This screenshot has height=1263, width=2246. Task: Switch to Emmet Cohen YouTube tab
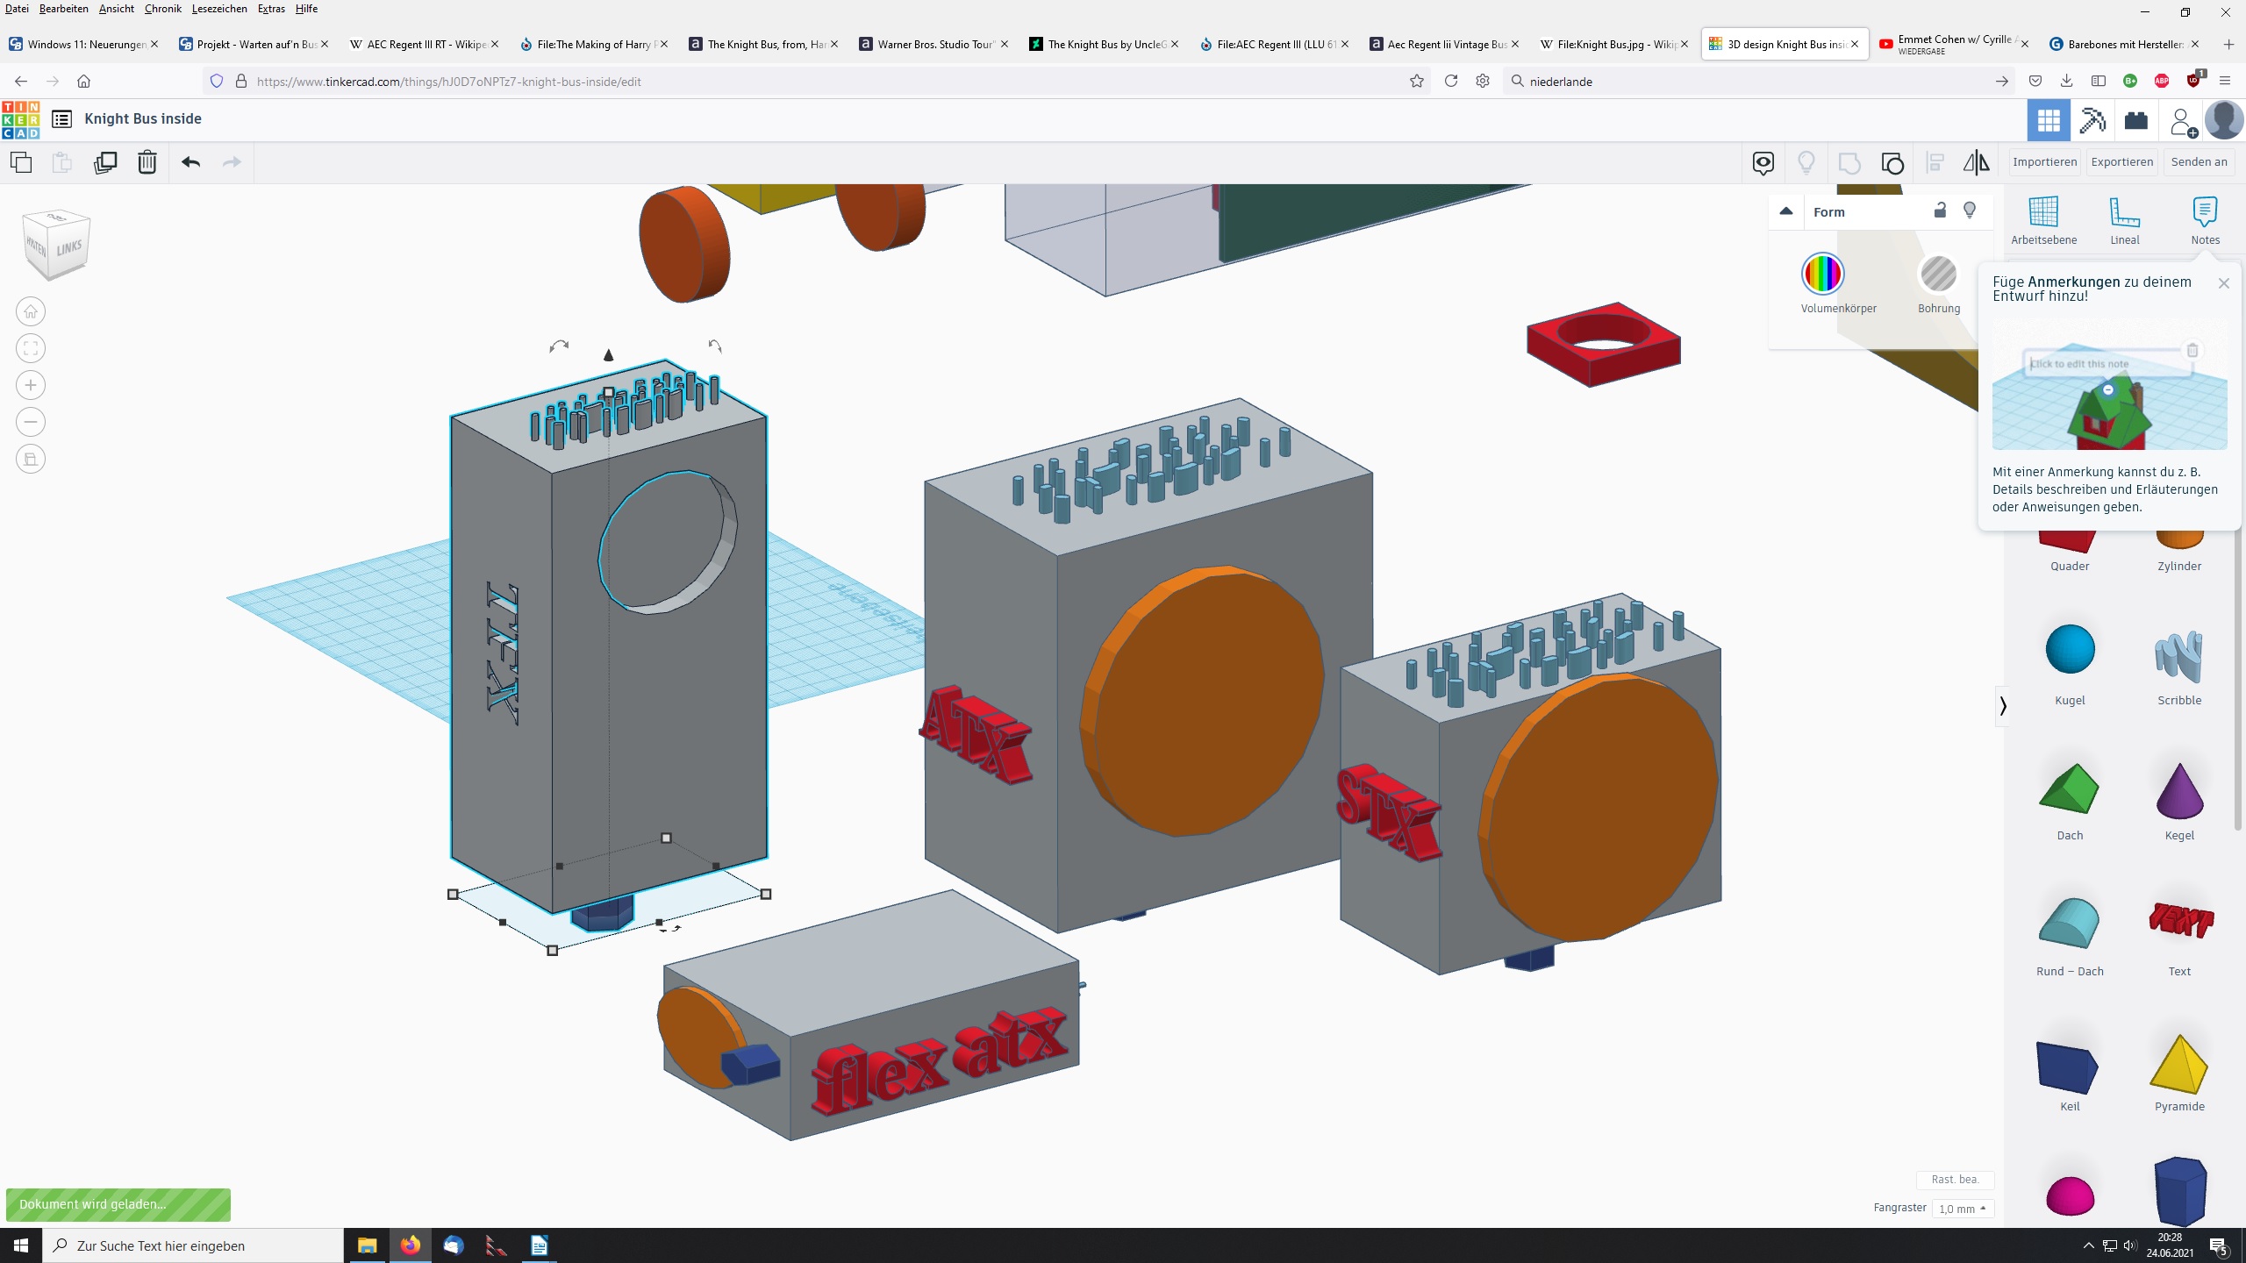point(1953,44)
